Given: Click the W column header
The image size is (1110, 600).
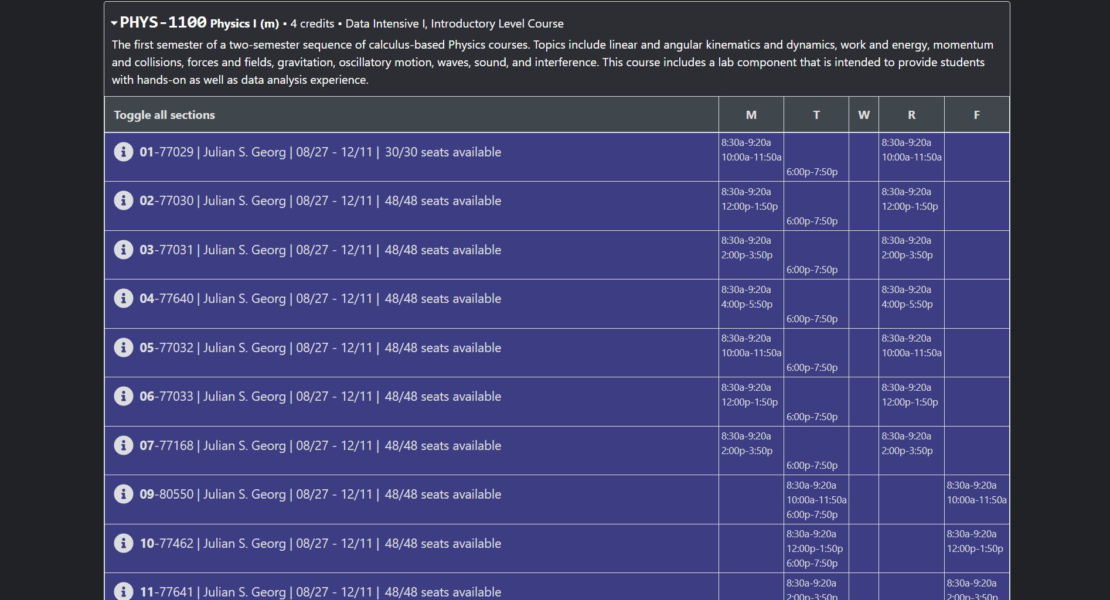Looking at the screenshot, I should 864,115.
